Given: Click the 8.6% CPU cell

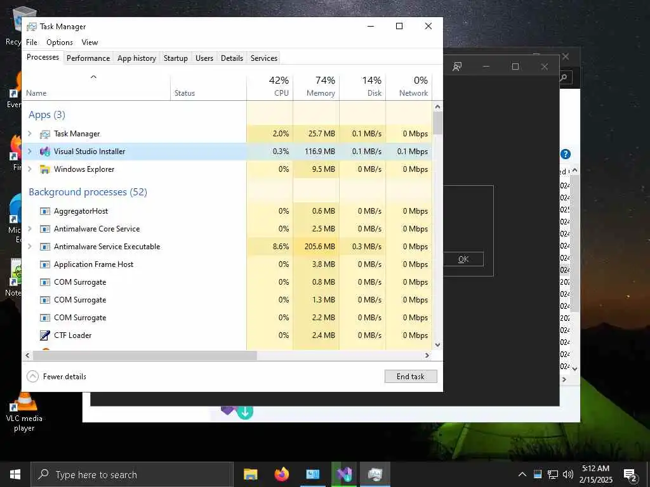Looking at the screenshot, I should click(x=270, y=247).
